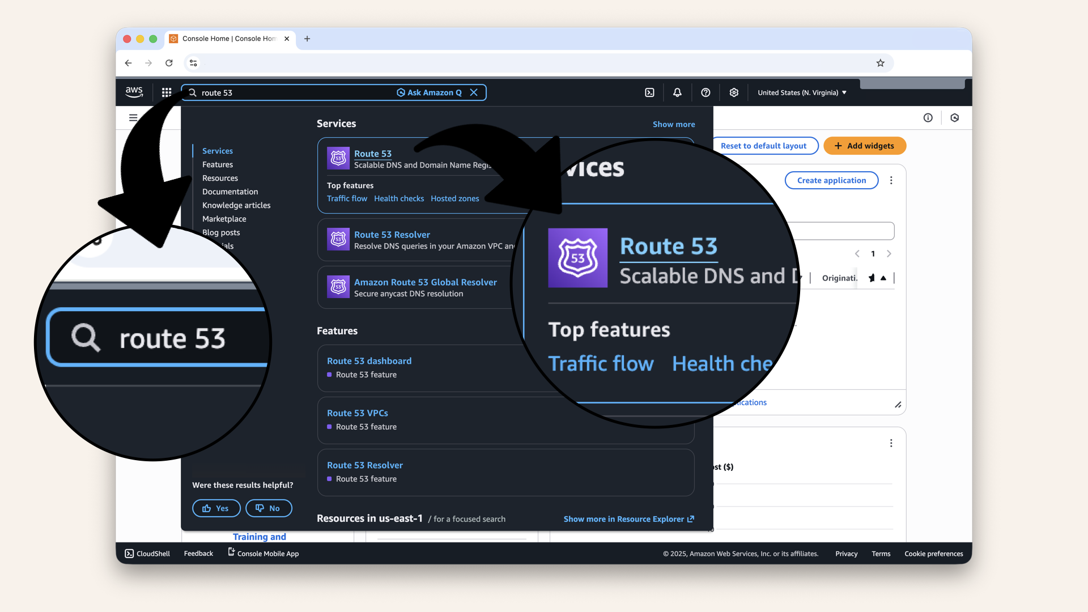Return to Console Home via the AWS logo
Viewport: 1088px width, 612px height.
134,92
